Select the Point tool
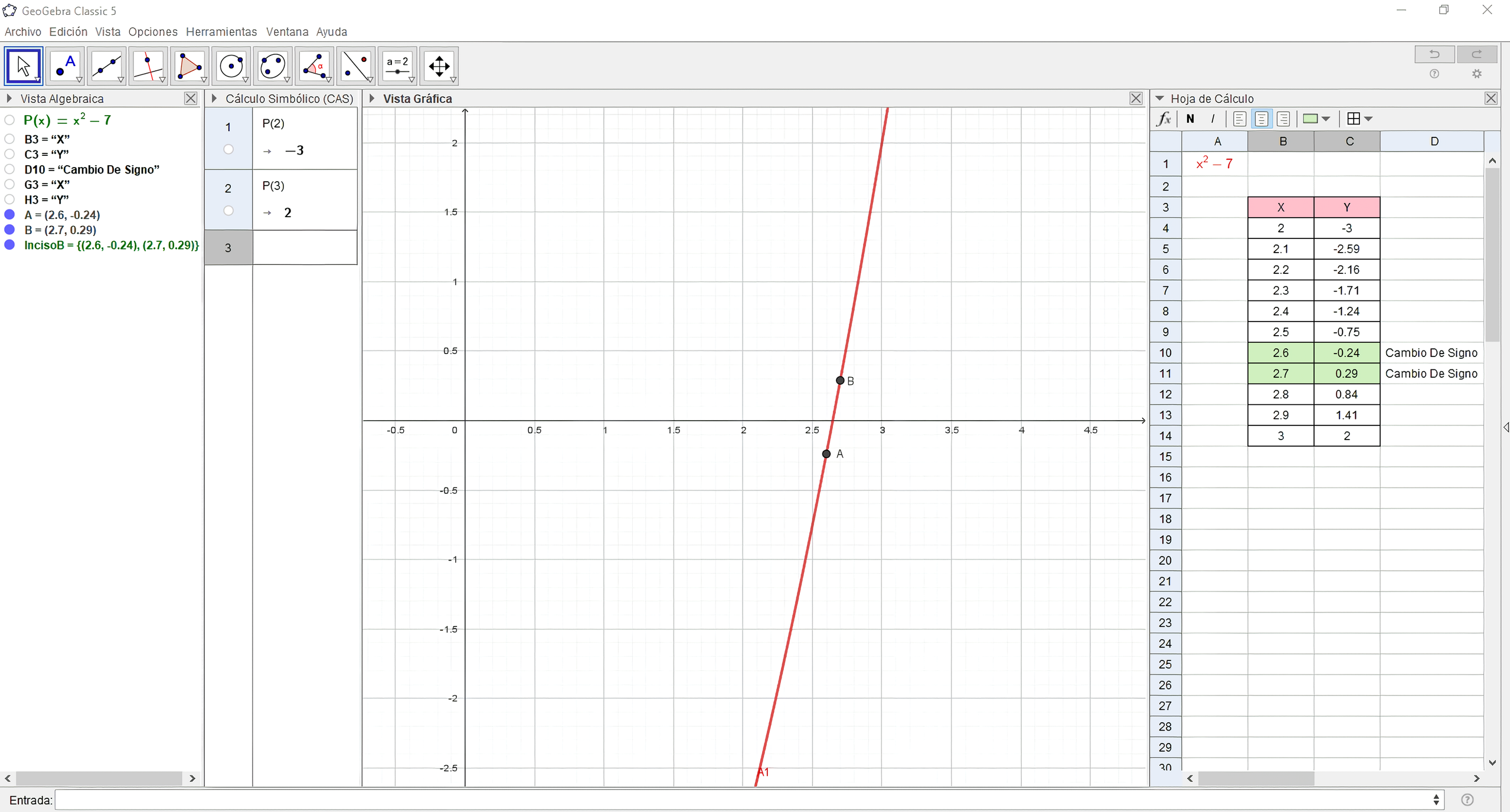Viewport: 1510px width, 812px height. pos(65,66)
